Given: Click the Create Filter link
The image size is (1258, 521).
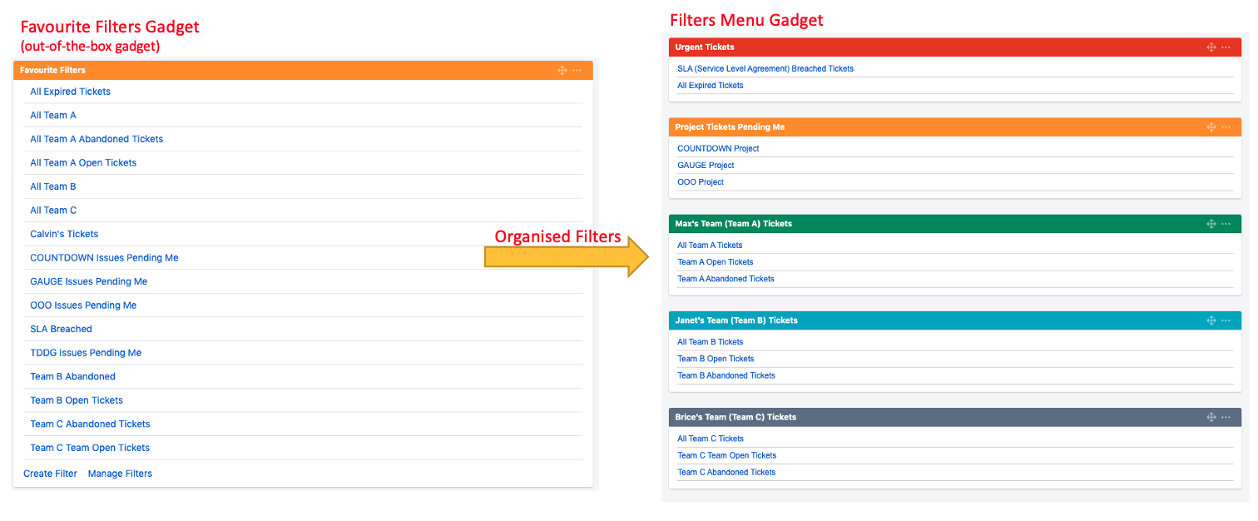Looking at the screenshot, I should (x=50, y=474).
